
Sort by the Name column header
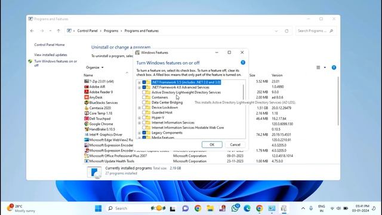click(88, 75)
